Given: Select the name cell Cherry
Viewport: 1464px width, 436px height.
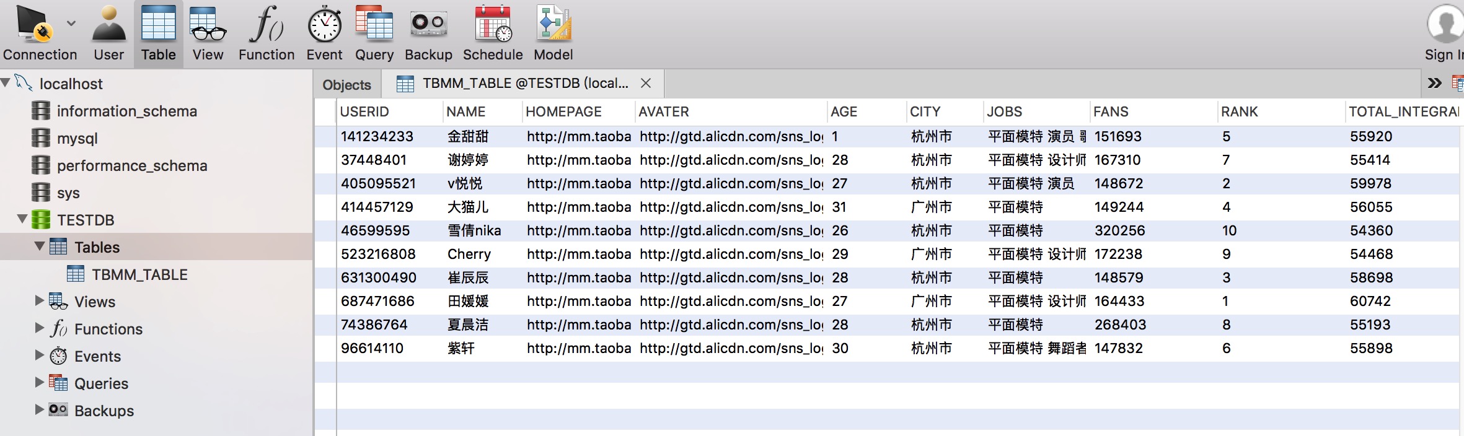Looking at the screenshot, I should coord(483,254).
